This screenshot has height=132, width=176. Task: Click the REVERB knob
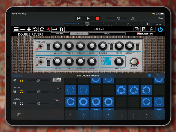pos(103,46)
